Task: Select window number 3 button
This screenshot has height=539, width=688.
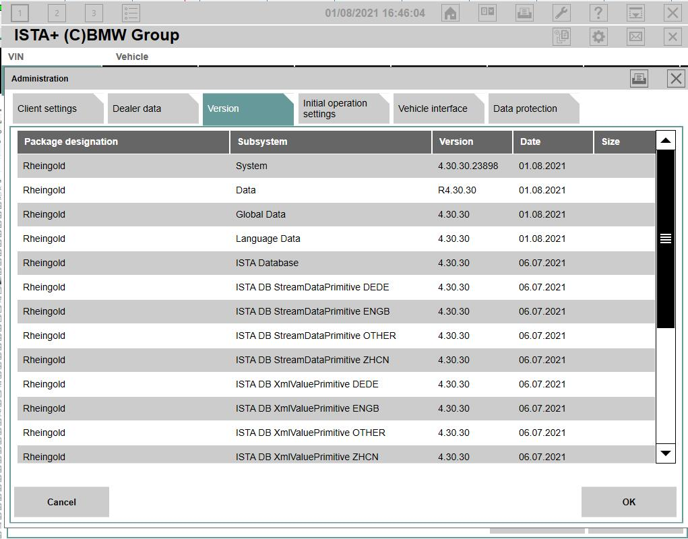Action: [x=94, y=13]
